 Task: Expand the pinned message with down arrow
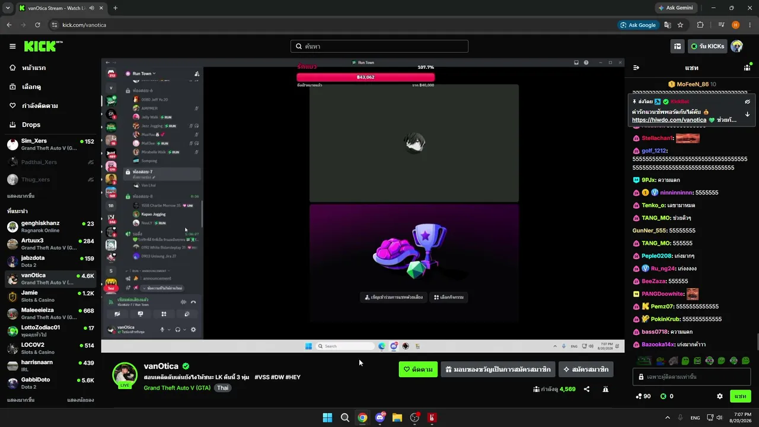(747, 114)
